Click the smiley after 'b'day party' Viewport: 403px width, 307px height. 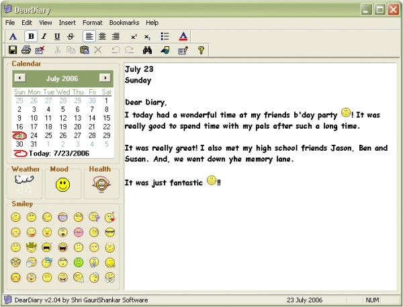click(346, 113)
